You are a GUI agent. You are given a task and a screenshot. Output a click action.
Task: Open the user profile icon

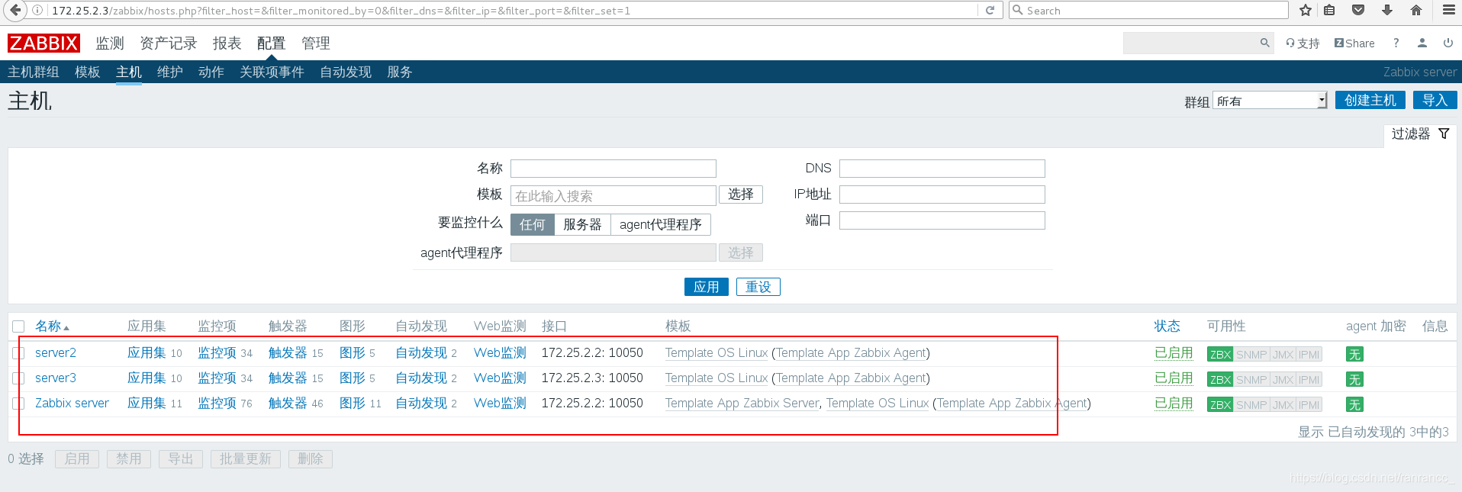coord(1422,43)
